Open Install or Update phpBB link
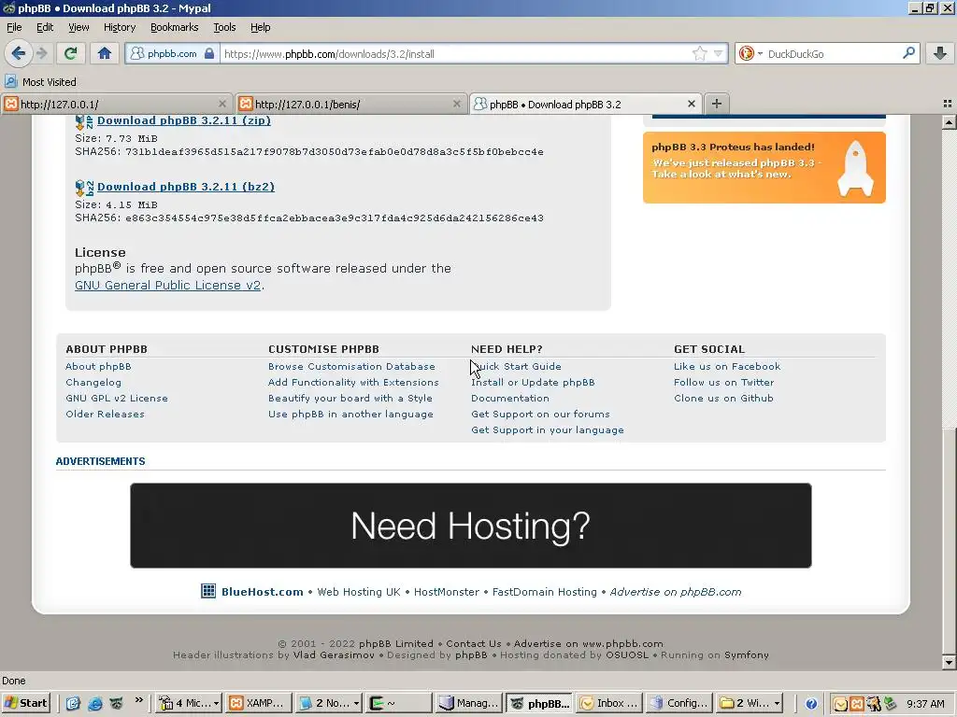957x717 pixels. [533, 382]
